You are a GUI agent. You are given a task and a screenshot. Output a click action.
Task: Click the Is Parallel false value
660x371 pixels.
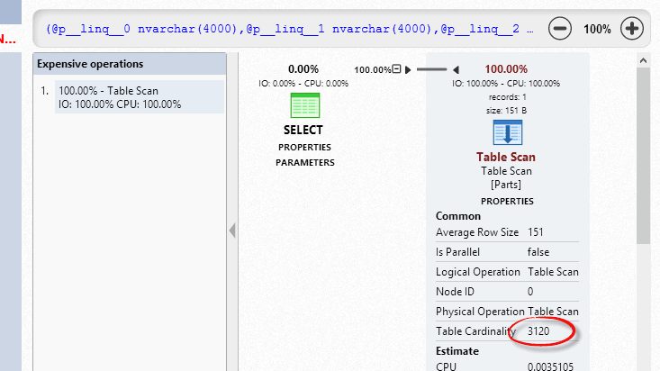coord(538,252)
